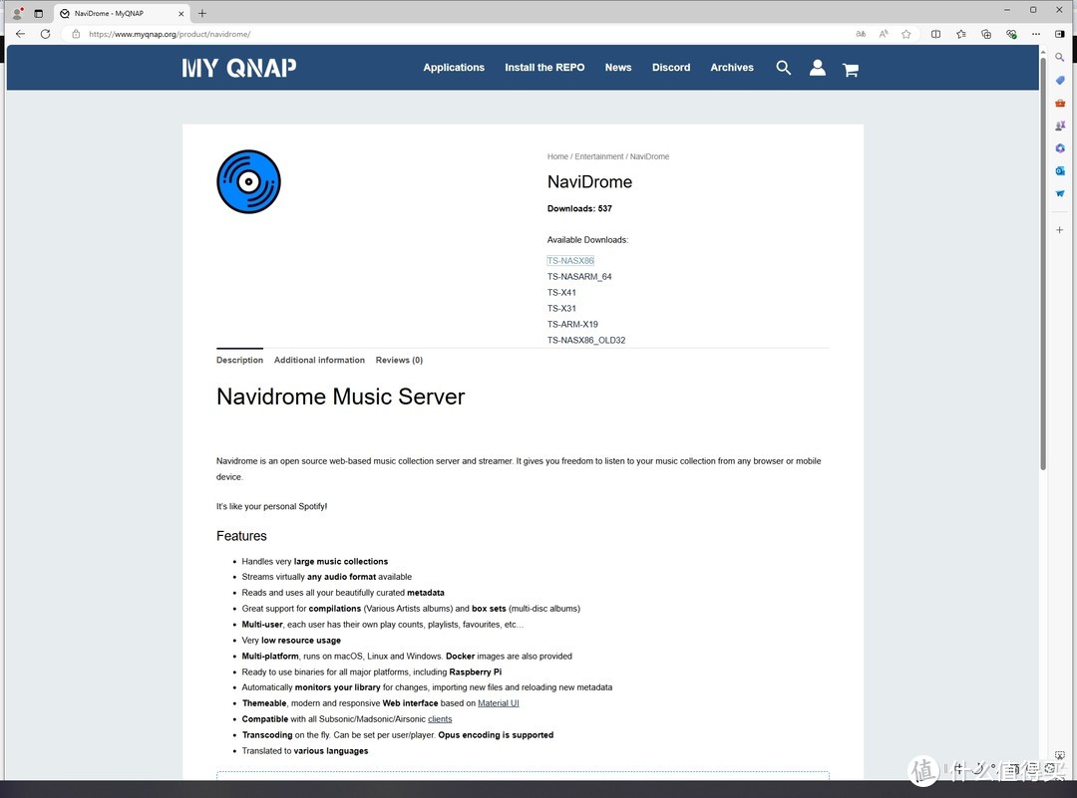Open the Shopping tag sidebar icon

[x=1060, y=81]
